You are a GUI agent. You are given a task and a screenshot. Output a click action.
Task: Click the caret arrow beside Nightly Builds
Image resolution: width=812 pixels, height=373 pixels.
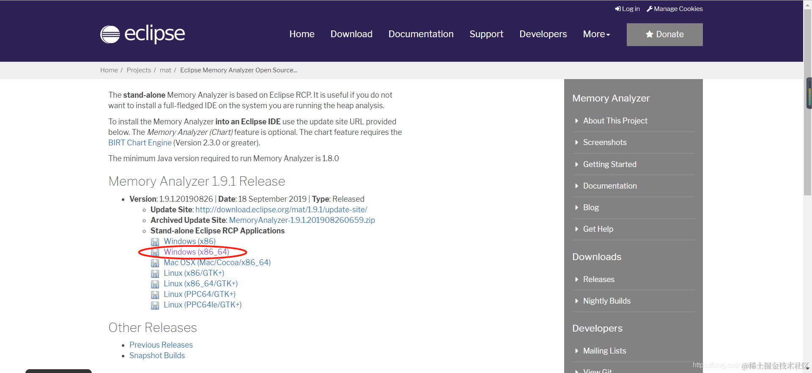(576, 301)
